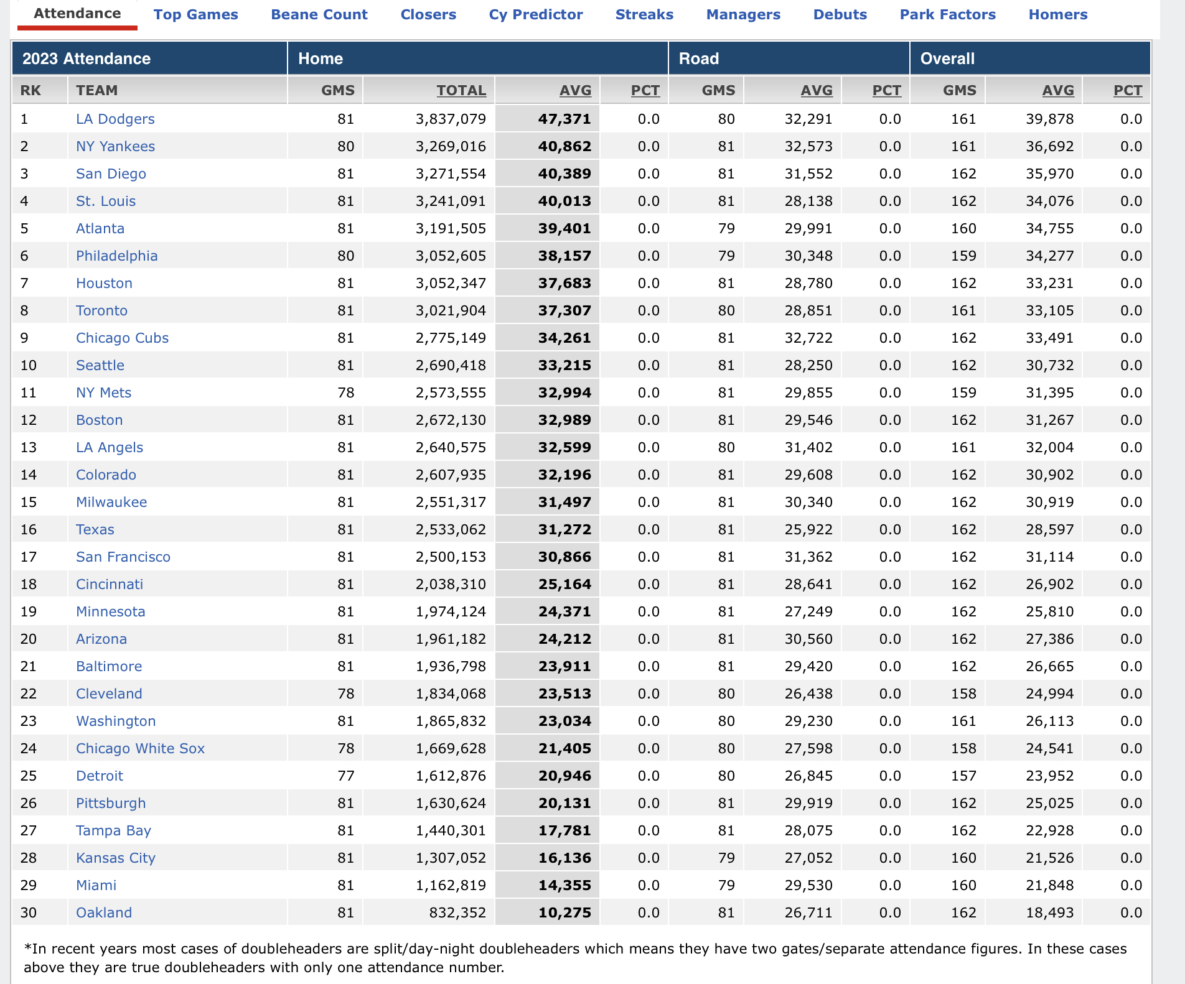Open the NY Mets team link
Screen dimensions: 1185x984
103,392
